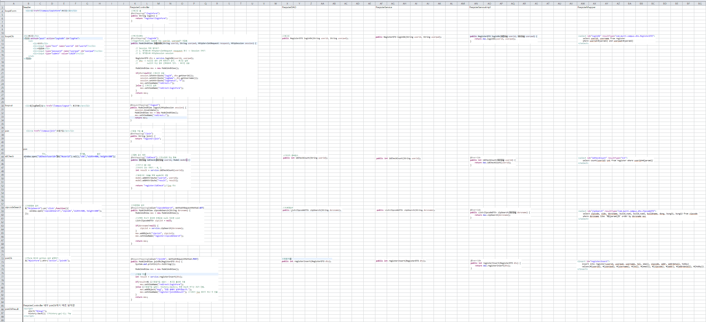Viewport: 706px width, 322px height.
Task: Select the column AM header
Action: point(463,4)
